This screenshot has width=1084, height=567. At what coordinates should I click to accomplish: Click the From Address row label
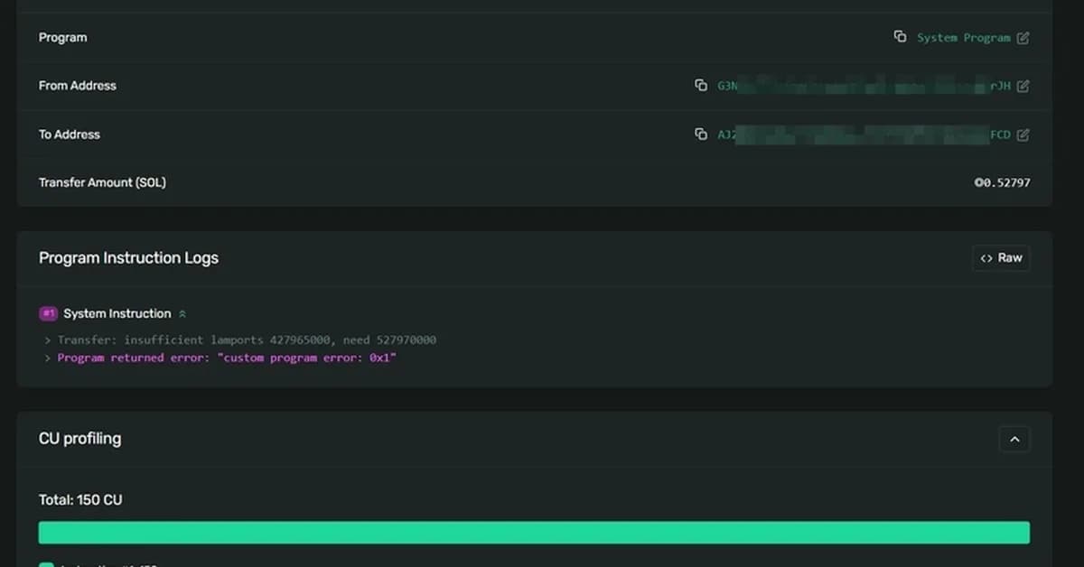(x=78, y=86)
